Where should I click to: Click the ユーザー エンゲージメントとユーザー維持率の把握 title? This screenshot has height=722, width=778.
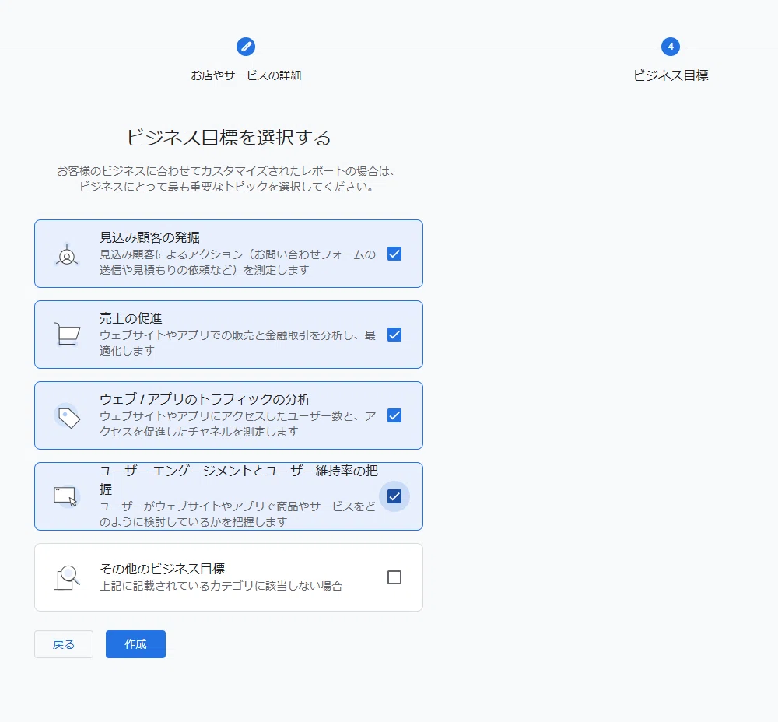tap(239, 479)
